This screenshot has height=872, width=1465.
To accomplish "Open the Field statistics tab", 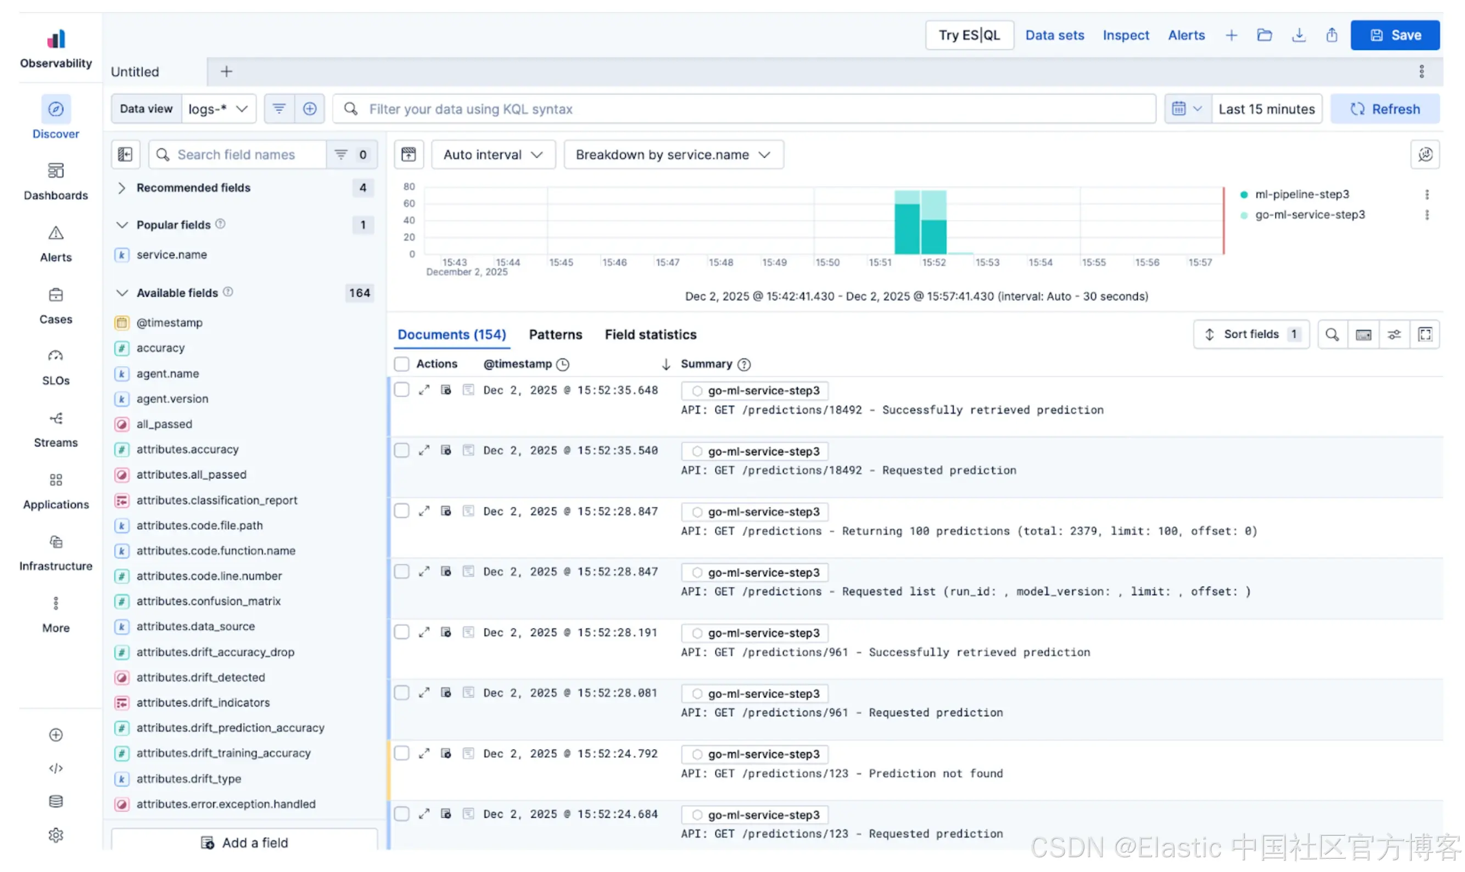I will (x=650, y=334).
